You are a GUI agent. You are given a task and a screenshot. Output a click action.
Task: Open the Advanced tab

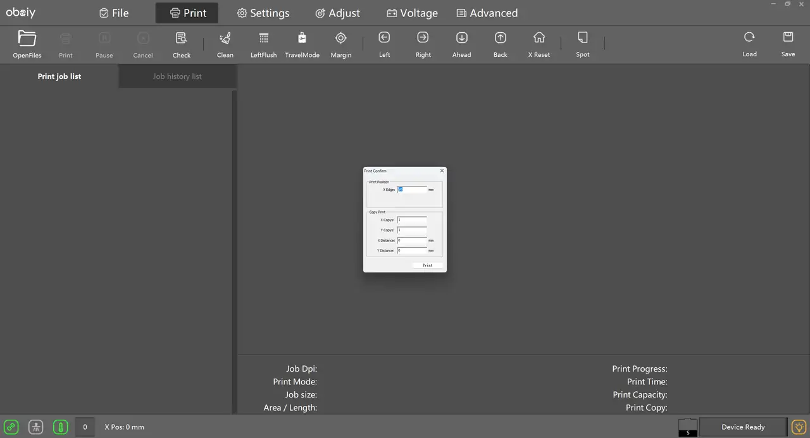[487, 13]
